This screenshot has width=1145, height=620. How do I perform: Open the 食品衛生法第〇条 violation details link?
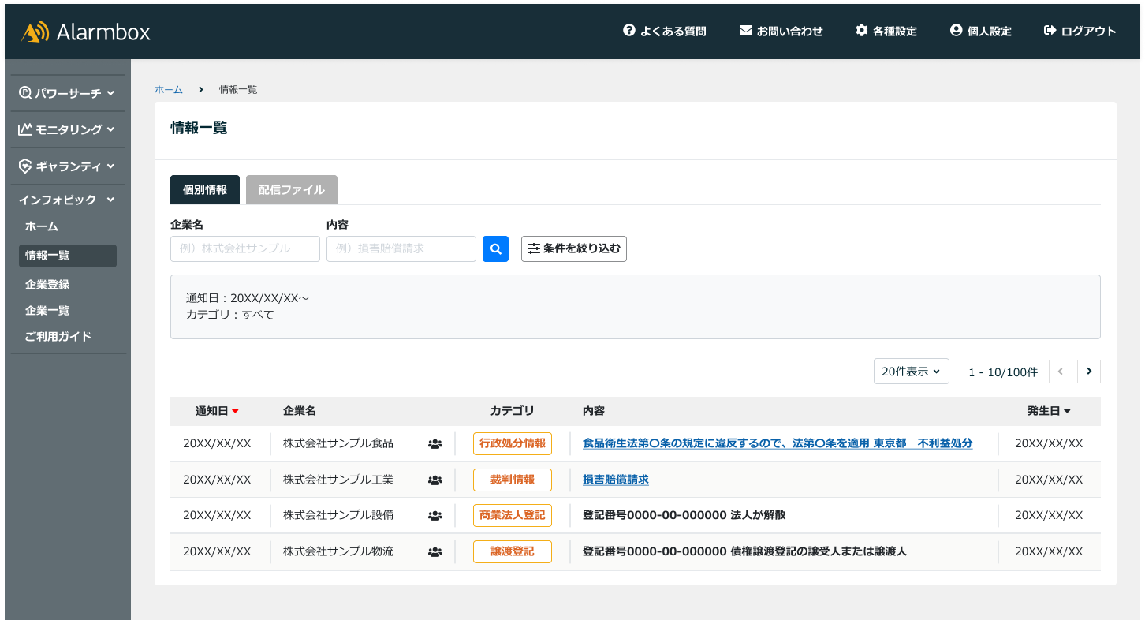click(x=778, y=443)
